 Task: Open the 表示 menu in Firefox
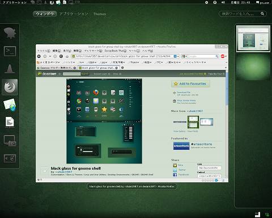point(67,51)
